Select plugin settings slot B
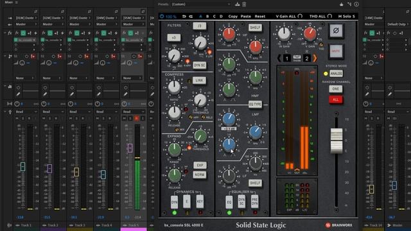Viewport: 411px width, 231px height. point(207,16)
